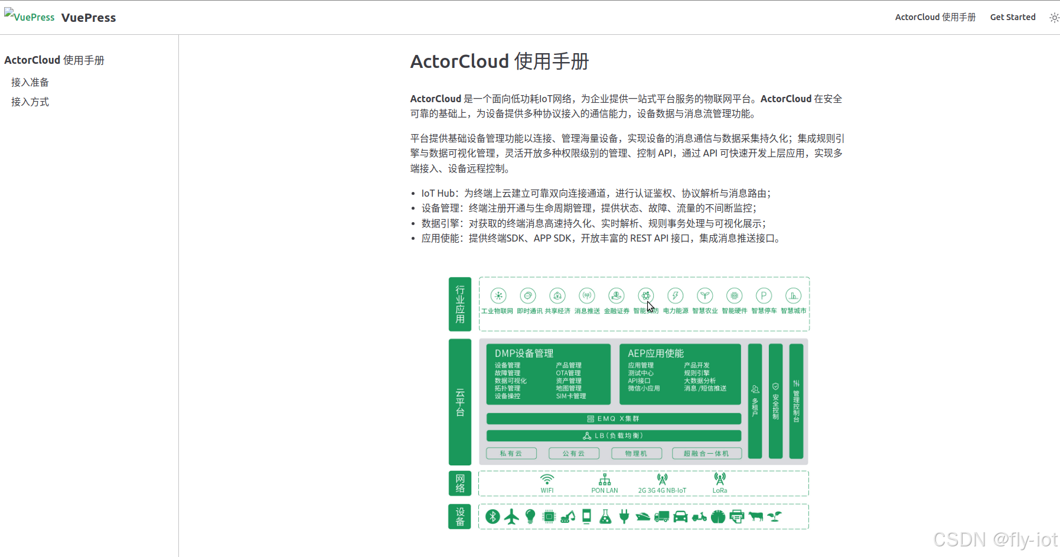Viewport: 1060px width, 557px height.
Task: Click the 金融证券 money-in-hand icon
Action: pos(617,295)
